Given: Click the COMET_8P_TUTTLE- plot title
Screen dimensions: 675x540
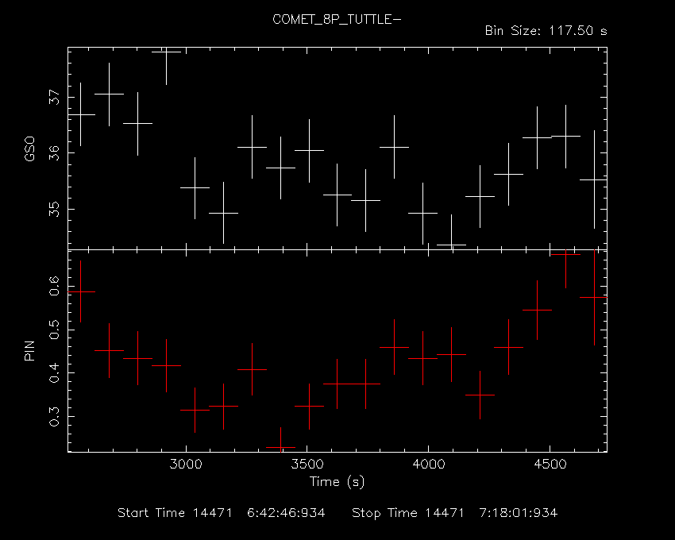Looking at the screenshot, I should coord(337,19).
